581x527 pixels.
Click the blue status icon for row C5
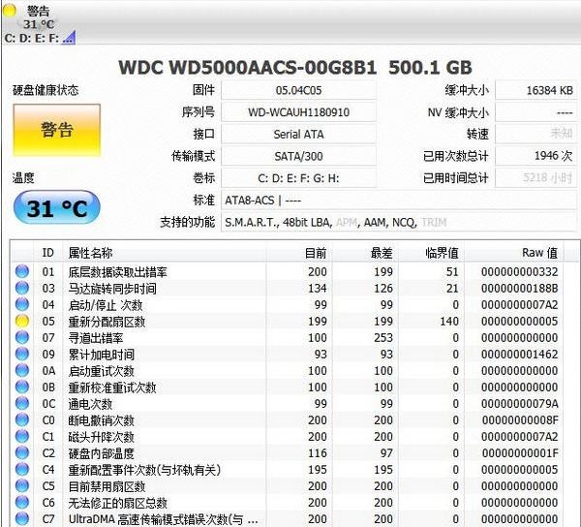pos(22,486)
